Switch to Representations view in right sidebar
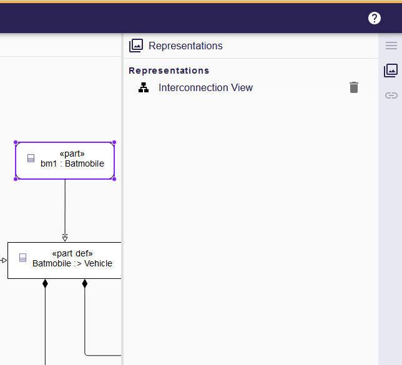The image size is (402, 365). click(x=391, y=71)
